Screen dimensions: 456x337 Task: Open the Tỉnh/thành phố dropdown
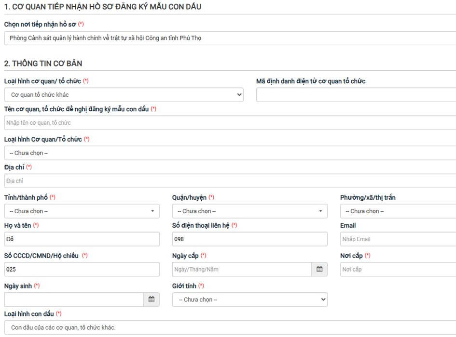(x=82, y=211)
